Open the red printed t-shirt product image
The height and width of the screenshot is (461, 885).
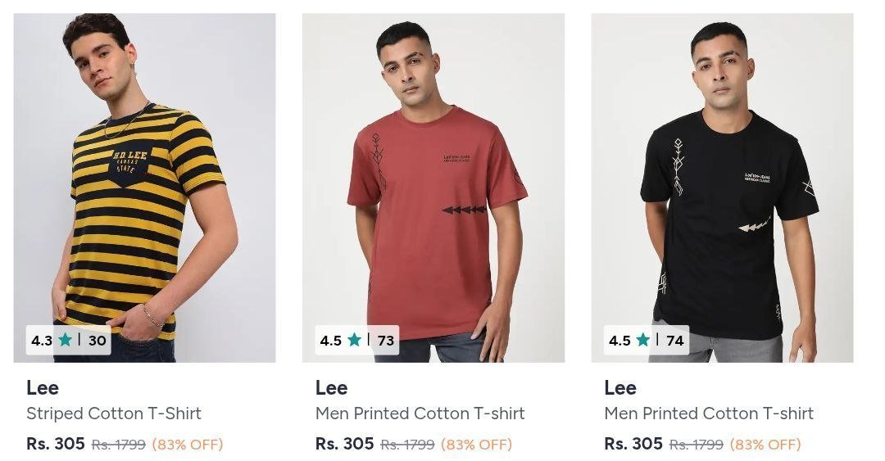click(433, 180)
